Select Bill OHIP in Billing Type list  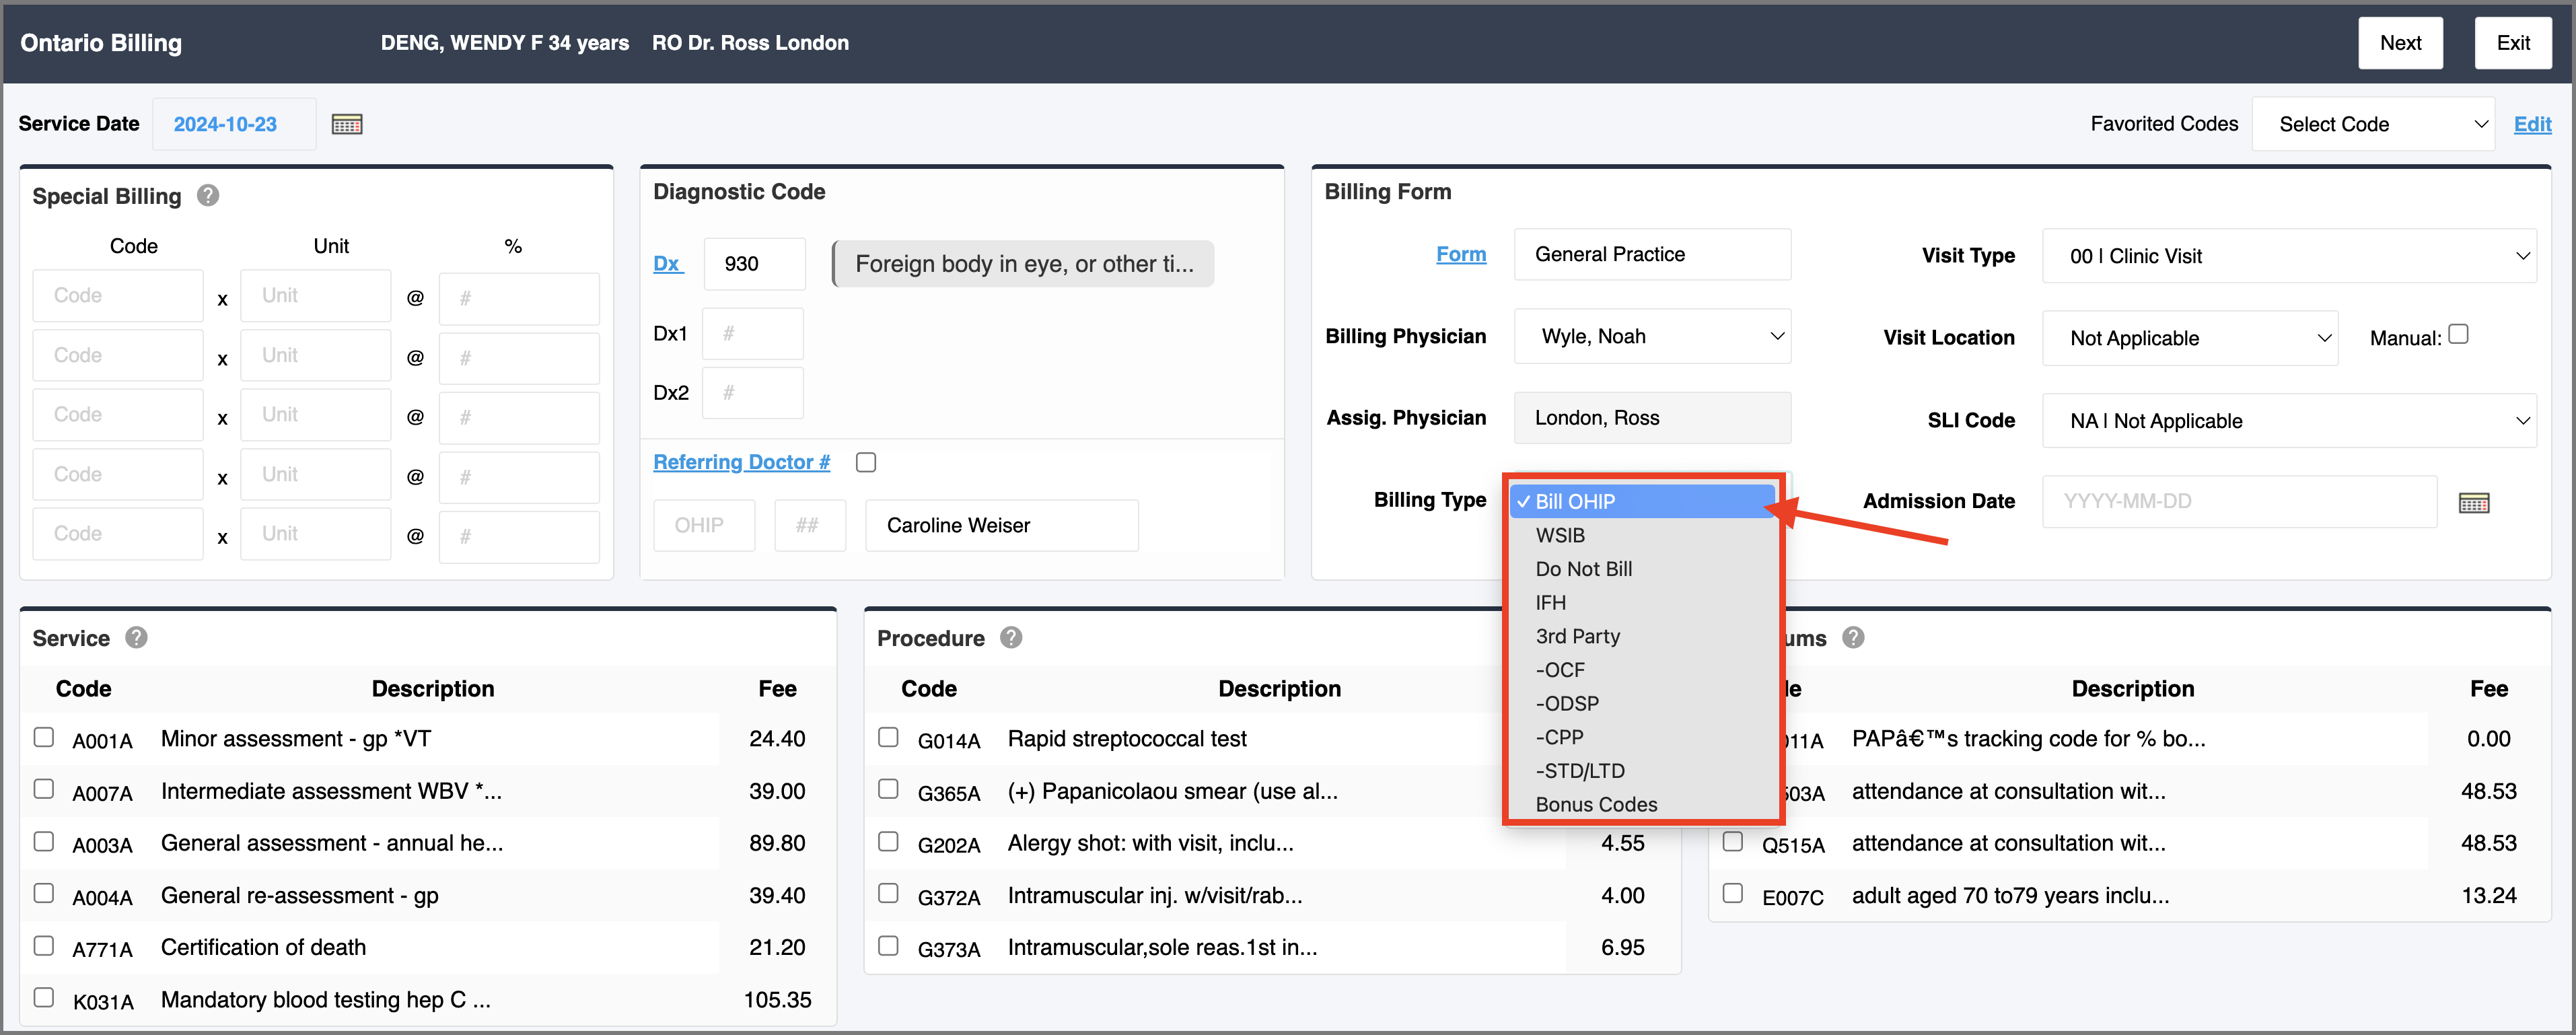click(1643, 501)
